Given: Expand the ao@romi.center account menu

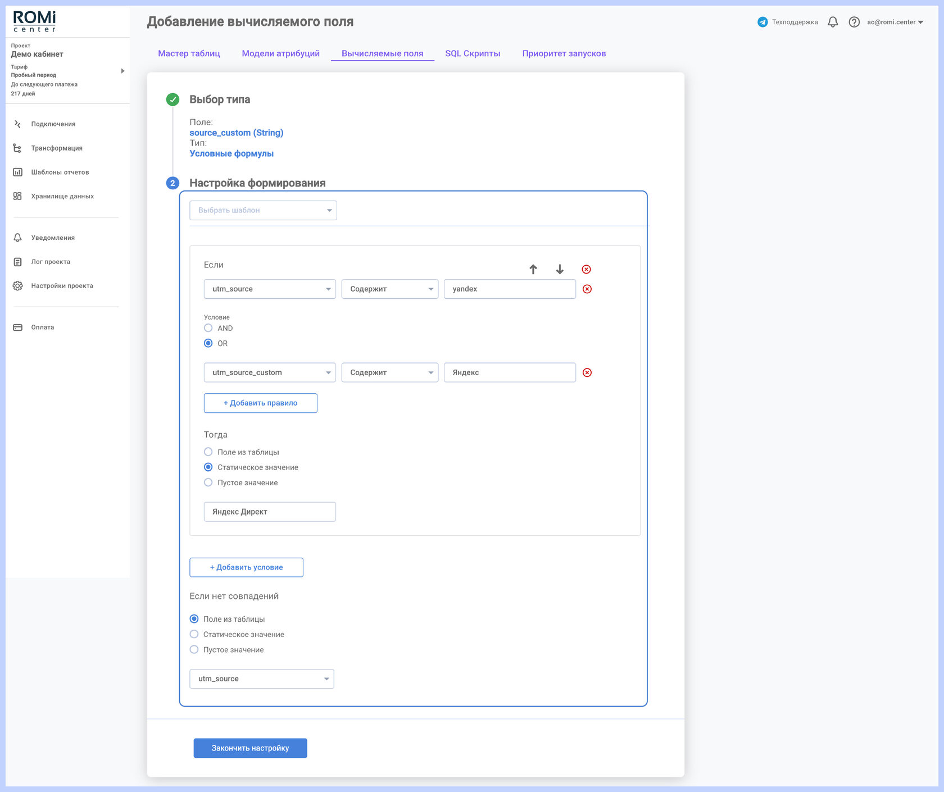Looking at the screenshot, I should click(x=895, y=22).
